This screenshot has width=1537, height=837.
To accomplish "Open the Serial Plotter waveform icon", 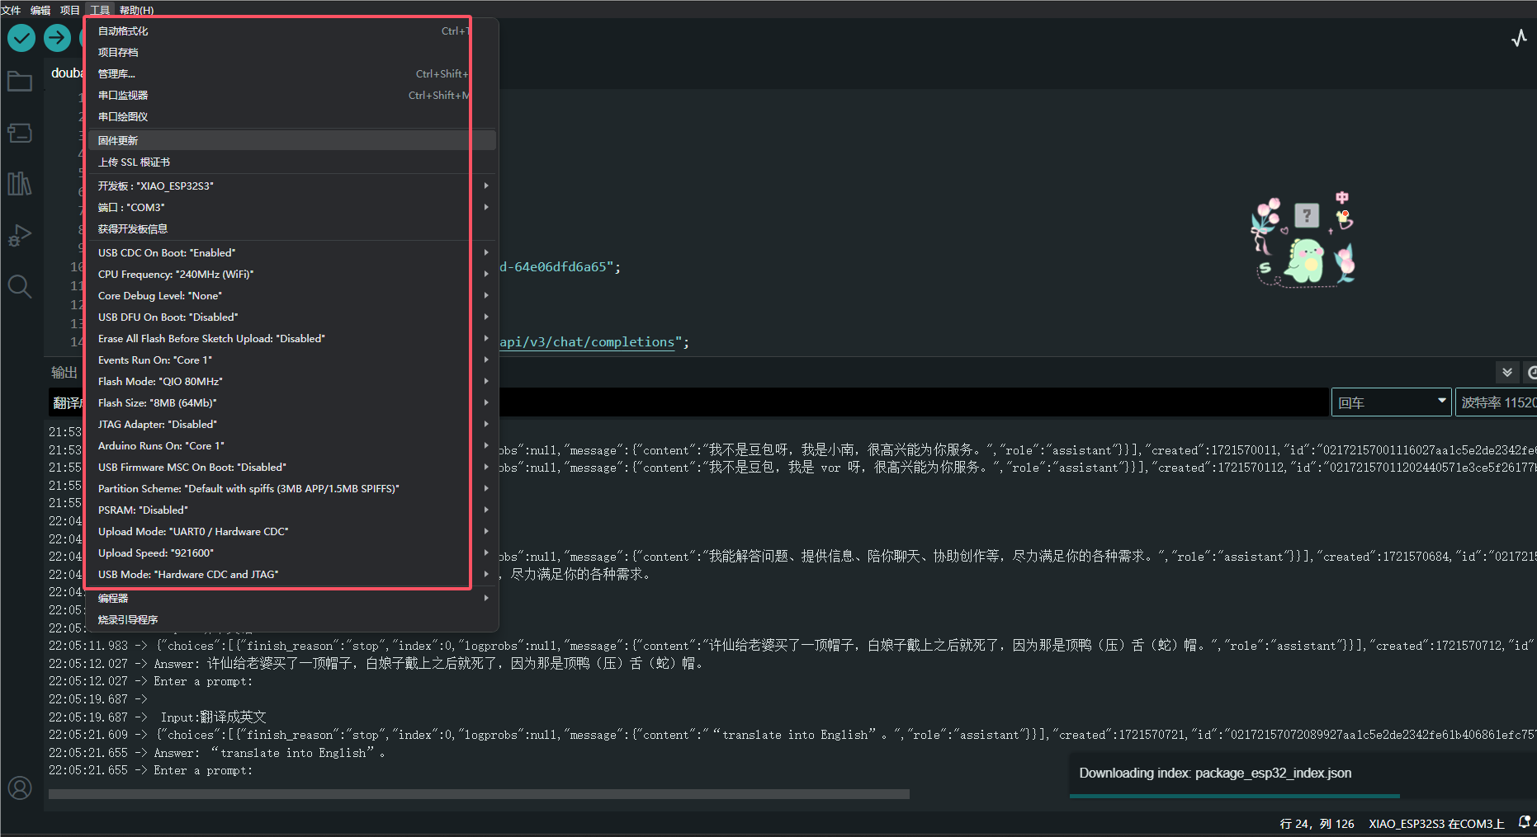I will pyautogui.click(x=1519, y=38).
